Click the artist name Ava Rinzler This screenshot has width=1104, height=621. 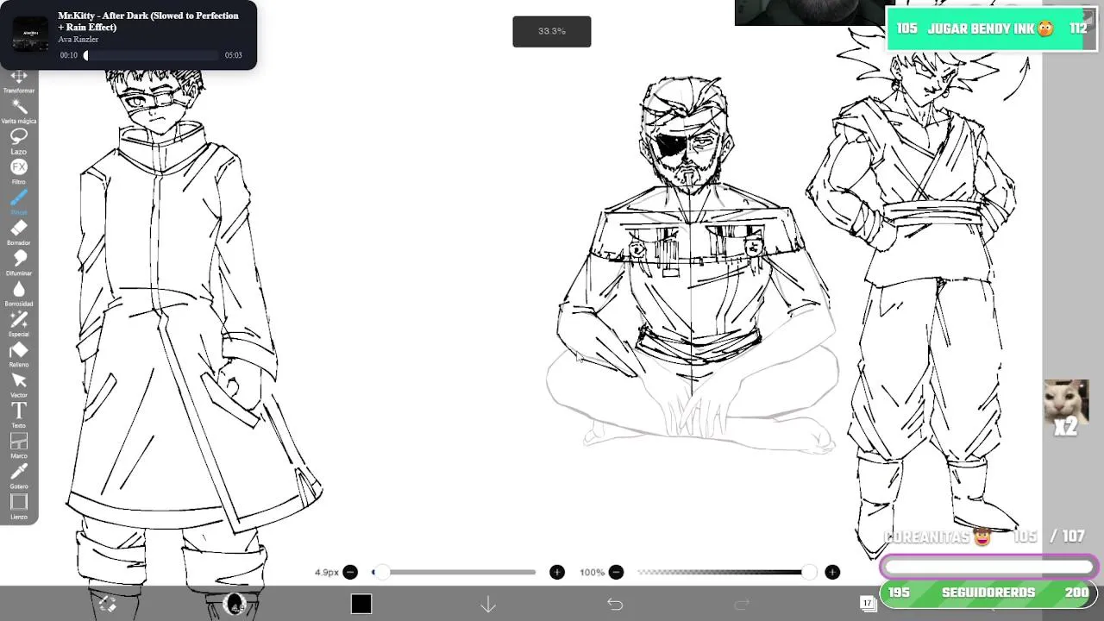(x=78, y=40)
